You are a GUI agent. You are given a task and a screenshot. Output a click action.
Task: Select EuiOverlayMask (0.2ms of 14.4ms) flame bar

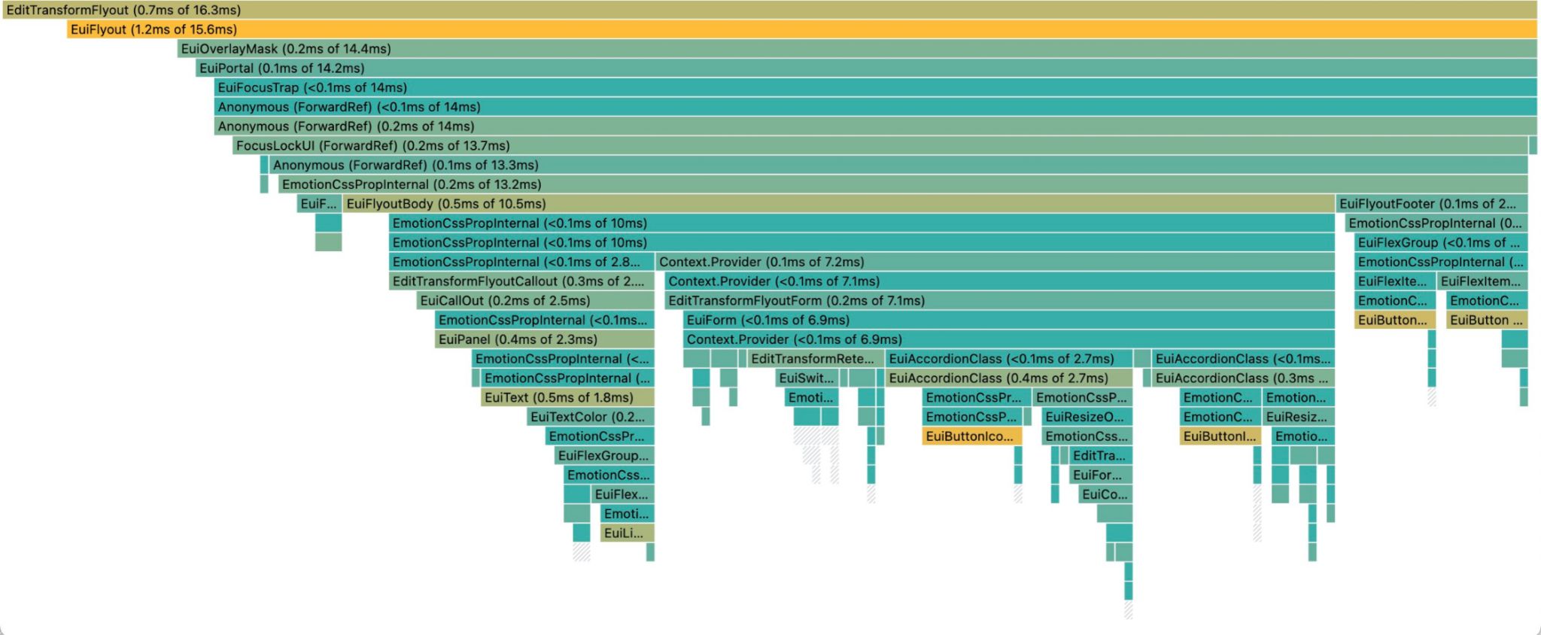pos(857,49)
